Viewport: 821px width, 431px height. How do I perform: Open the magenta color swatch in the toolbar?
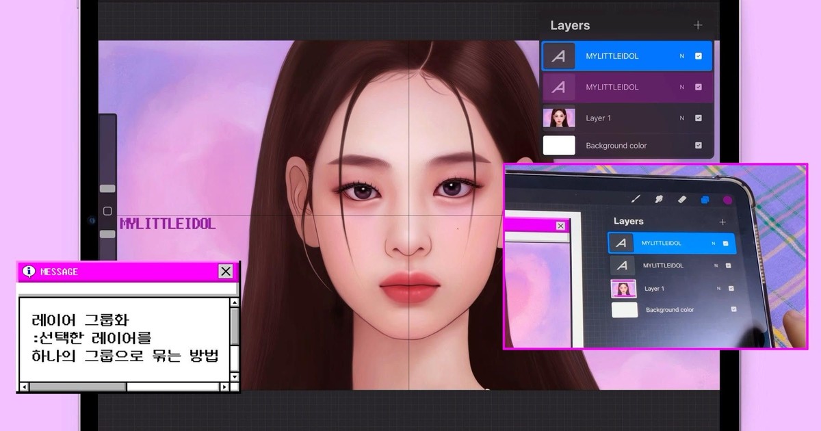(727, 199)
